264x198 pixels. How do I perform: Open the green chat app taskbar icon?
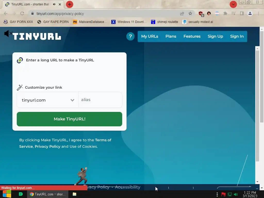click(x=21, y=194)
